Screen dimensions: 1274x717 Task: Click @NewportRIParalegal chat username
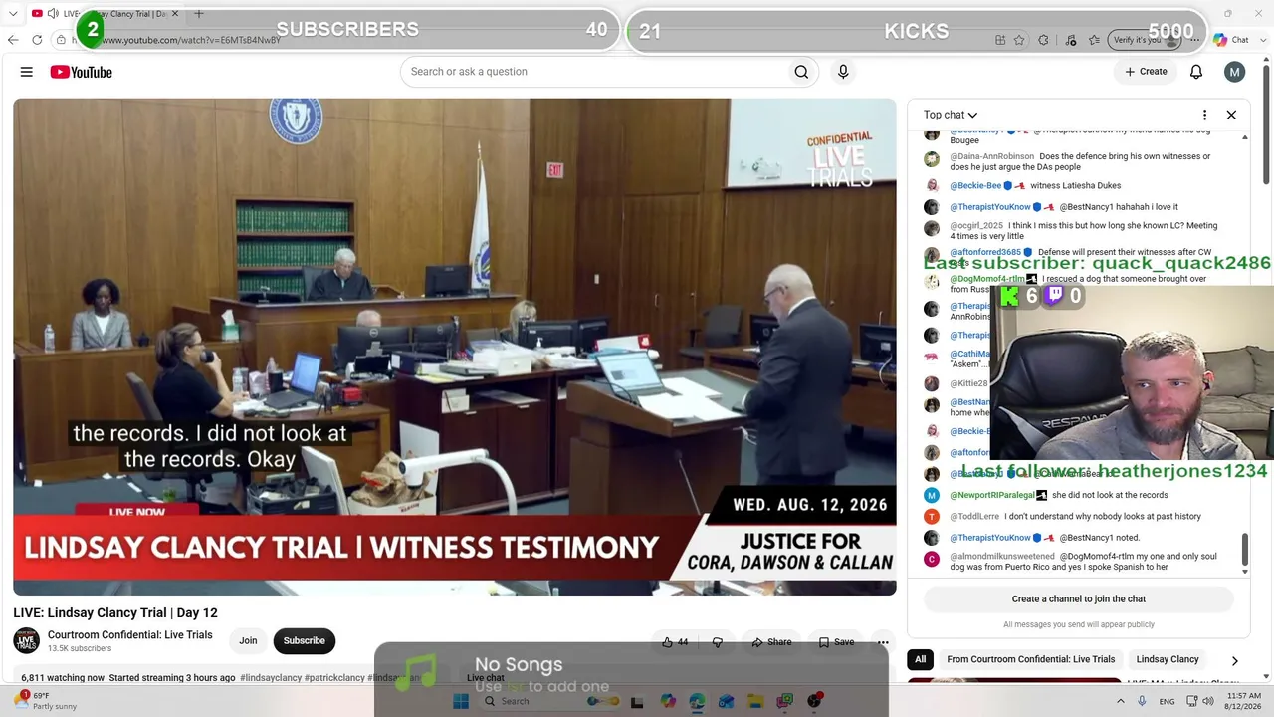point(991,495)
